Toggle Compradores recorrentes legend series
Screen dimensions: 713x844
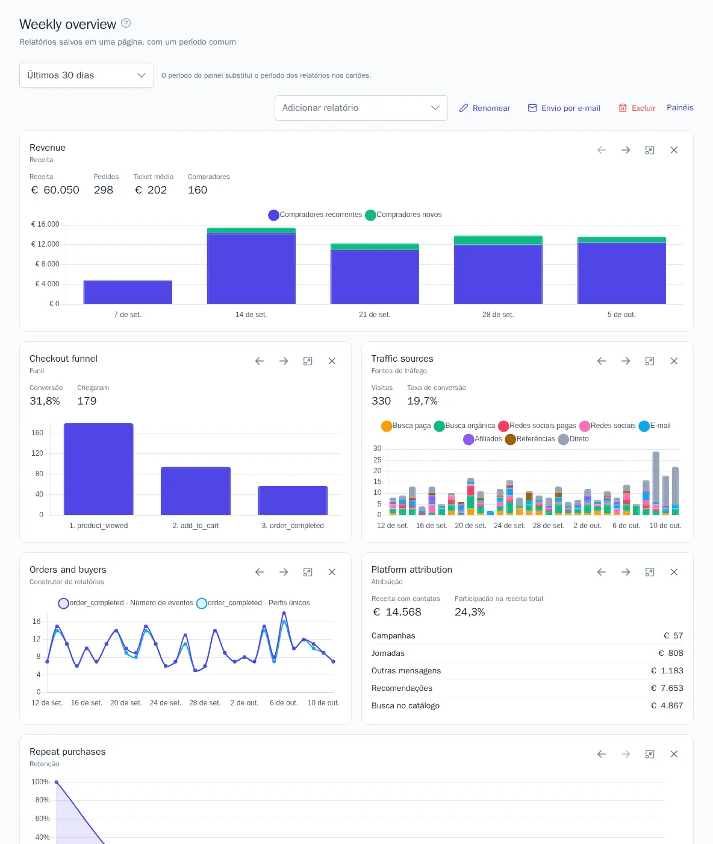coord(316,215)
